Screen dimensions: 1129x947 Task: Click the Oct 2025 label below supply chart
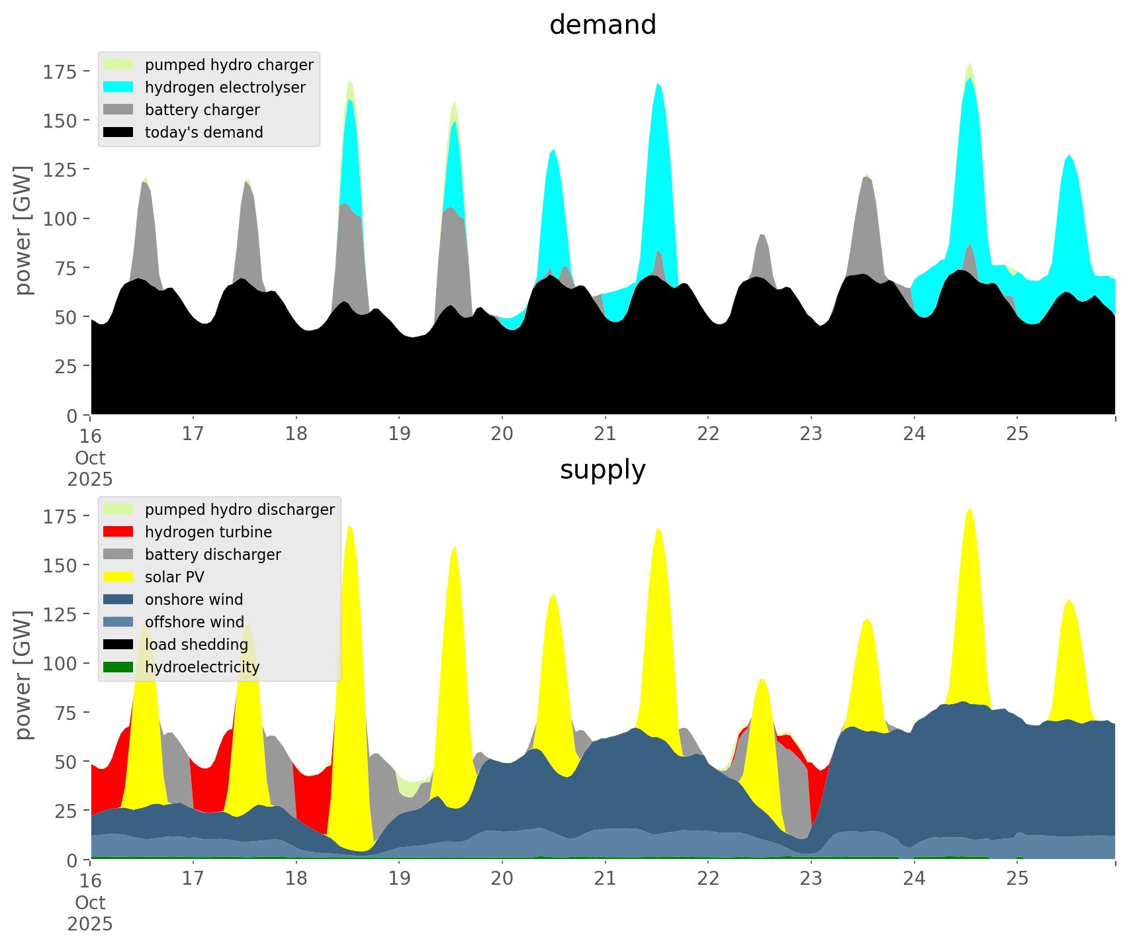click(90, 913)
